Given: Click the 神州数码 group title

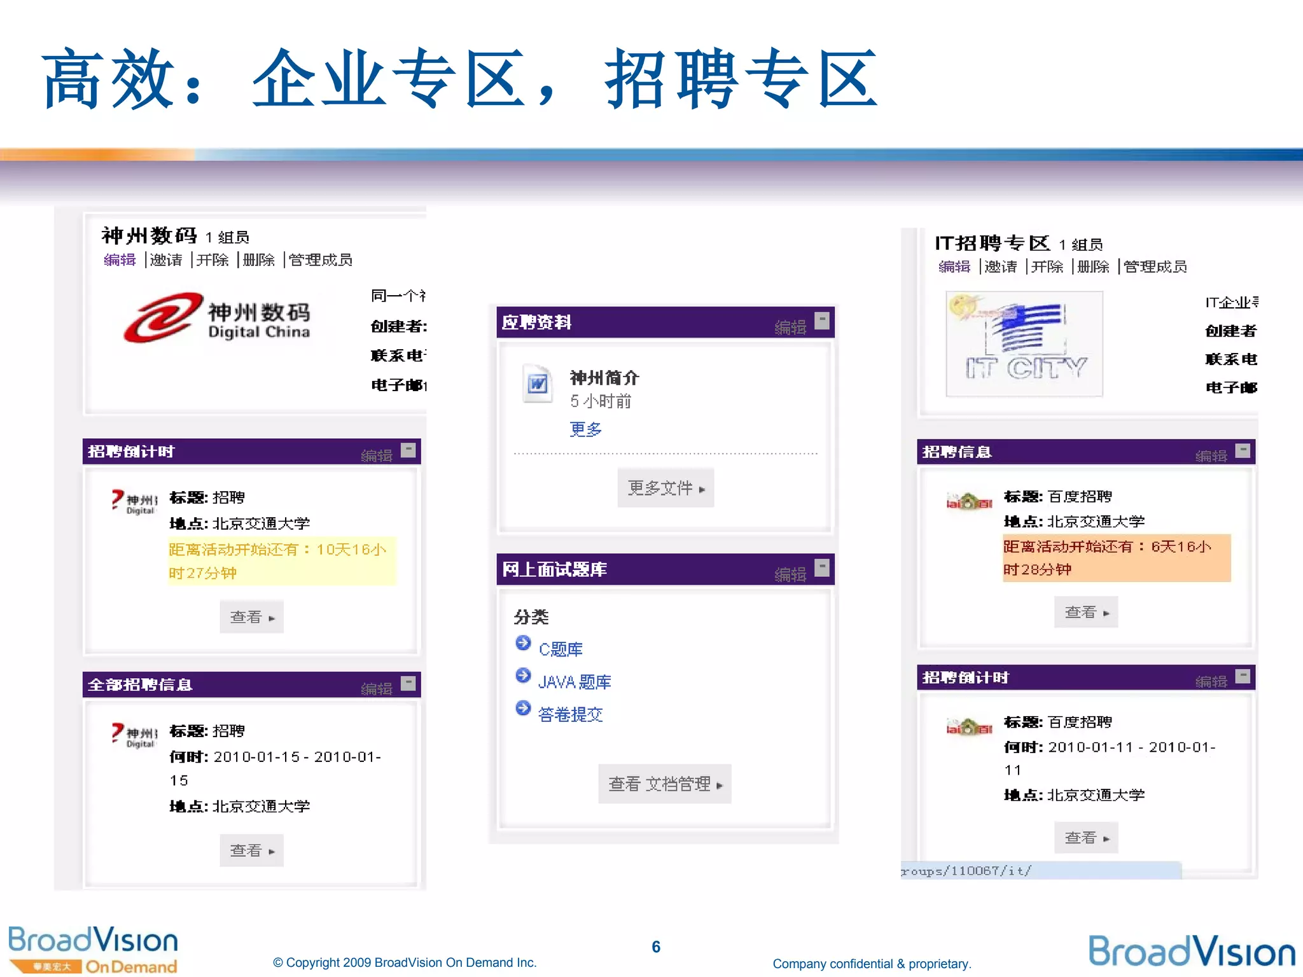Looking at the screenshot, I should point(150,235).
